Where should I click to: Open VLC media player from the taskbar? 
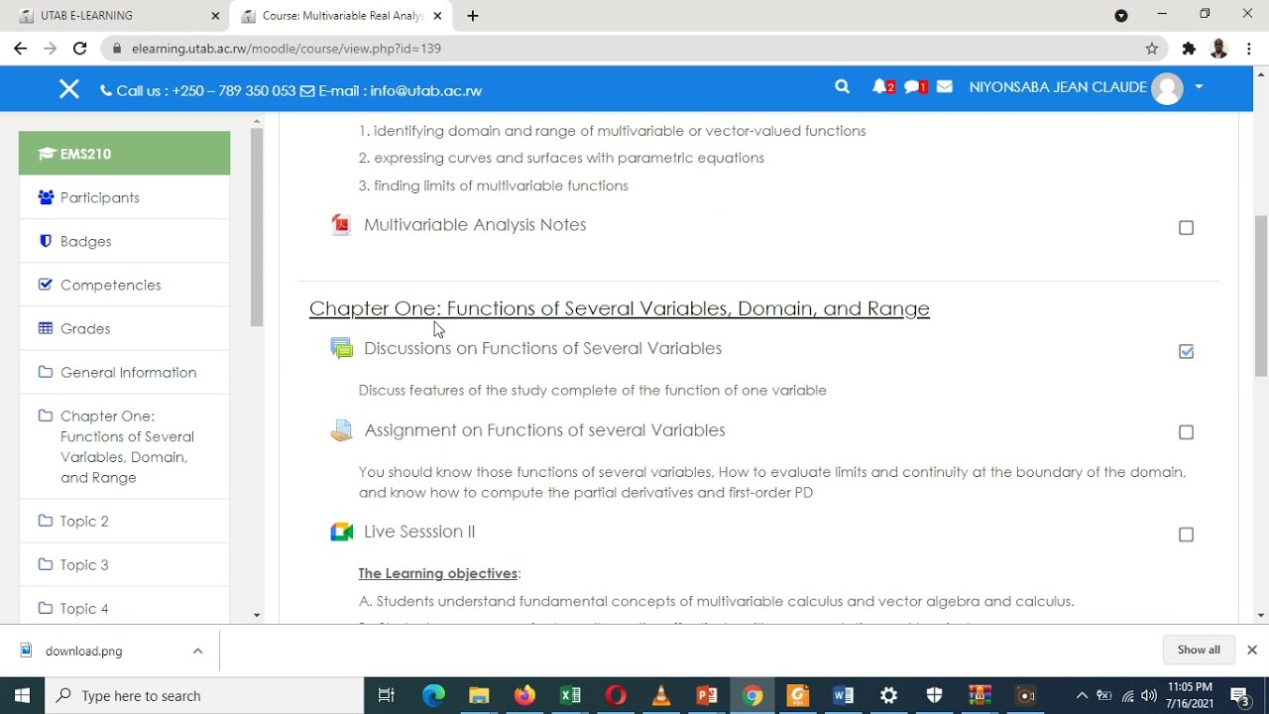pos(661,695)
